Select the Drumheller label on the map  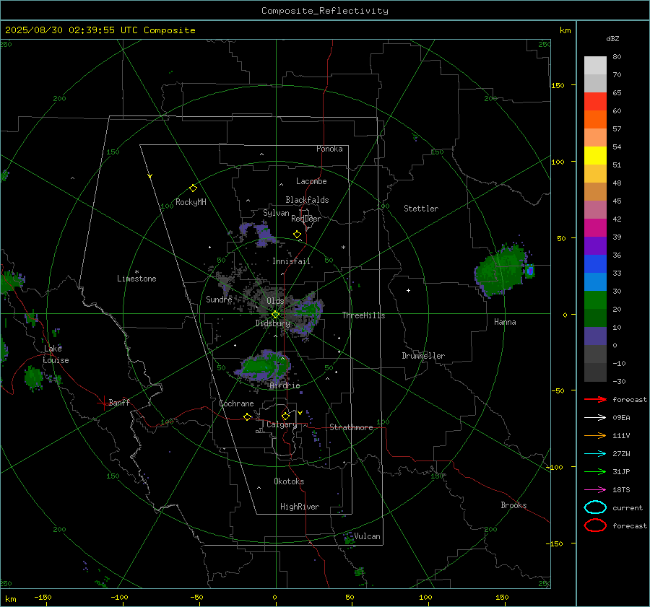(423, 356)
